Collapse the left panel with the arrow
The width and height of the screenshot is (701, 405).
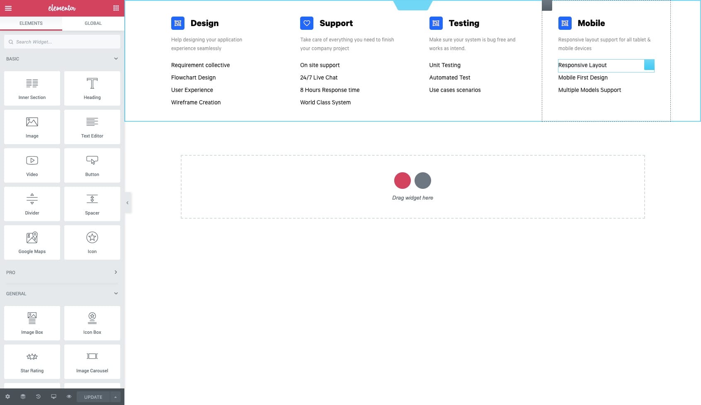pyautogui.click(x=127, y=202)
